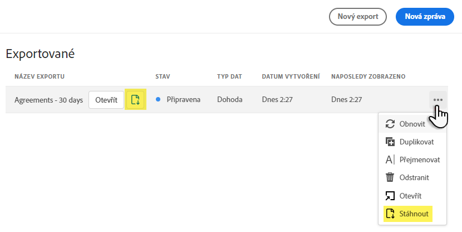
Task: Choose Odstranit from the menu
Action: (414, 177)
